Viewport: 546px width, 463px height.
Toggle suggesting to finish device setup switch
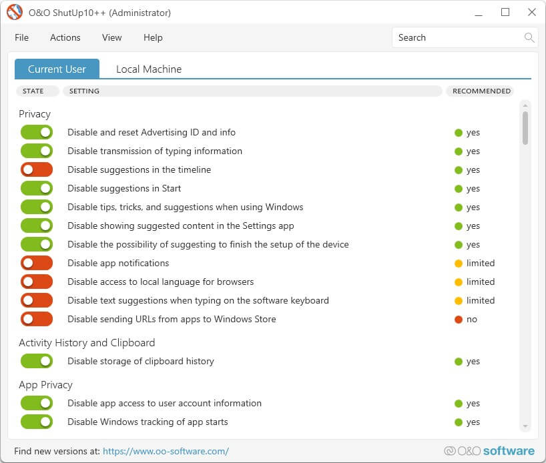pos(37,244)
